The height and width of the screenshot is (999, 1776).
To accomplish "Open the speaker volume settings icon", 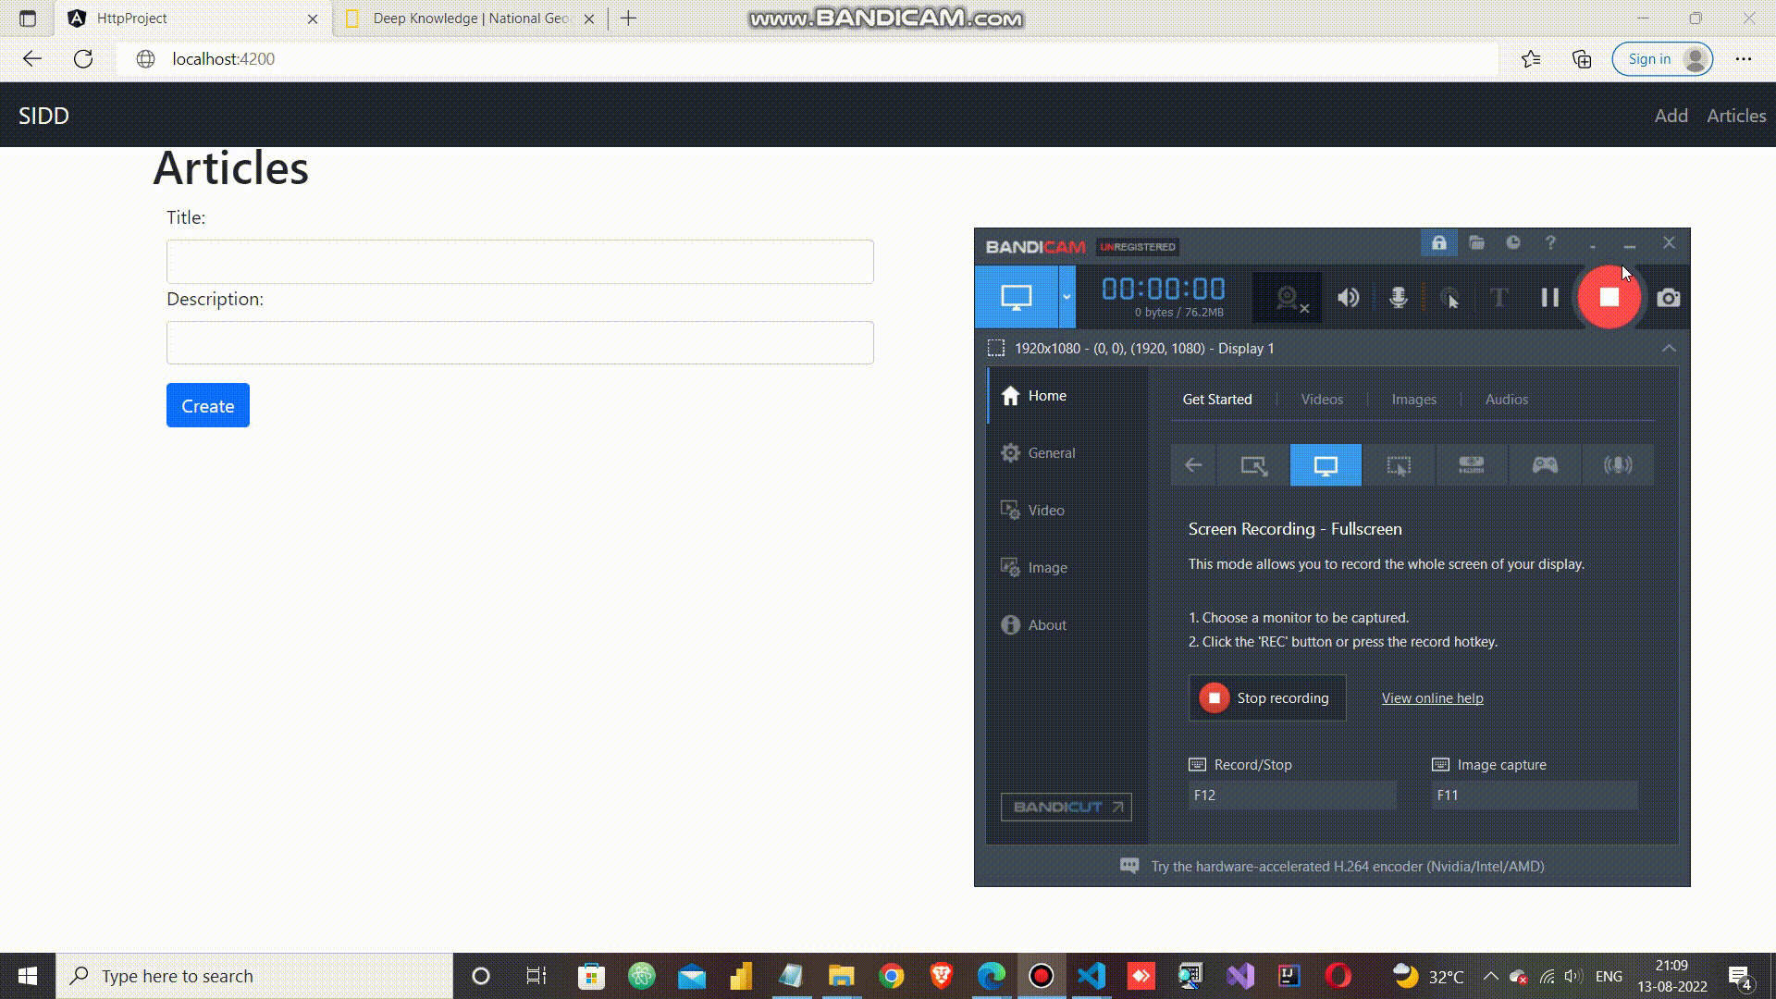I will click(x=1348, y=298).
